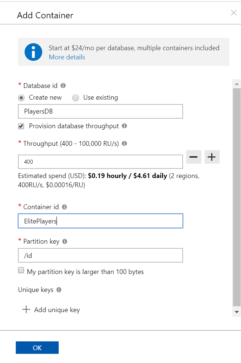
Task: Click info icon next to Provision database throughput
Action: pyautogui.click(x=124, y=126)
